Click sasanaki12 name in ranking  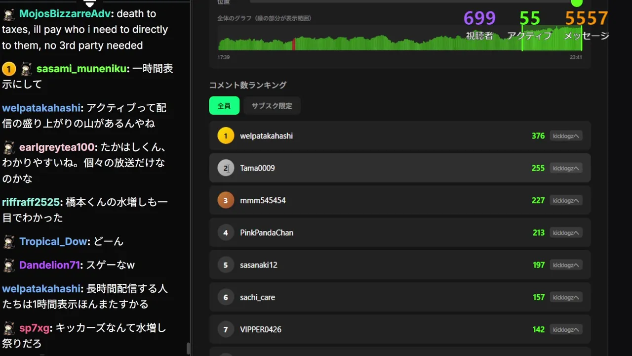[x=259, y=265]
